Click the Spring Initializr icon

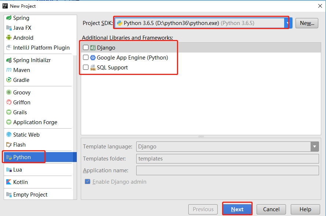click(9, 60)
